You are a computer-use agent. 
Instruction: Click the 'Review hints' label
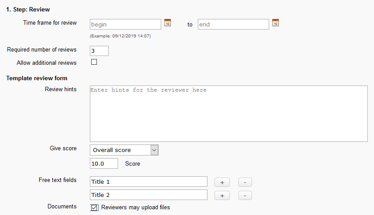[x=61, y=89]
